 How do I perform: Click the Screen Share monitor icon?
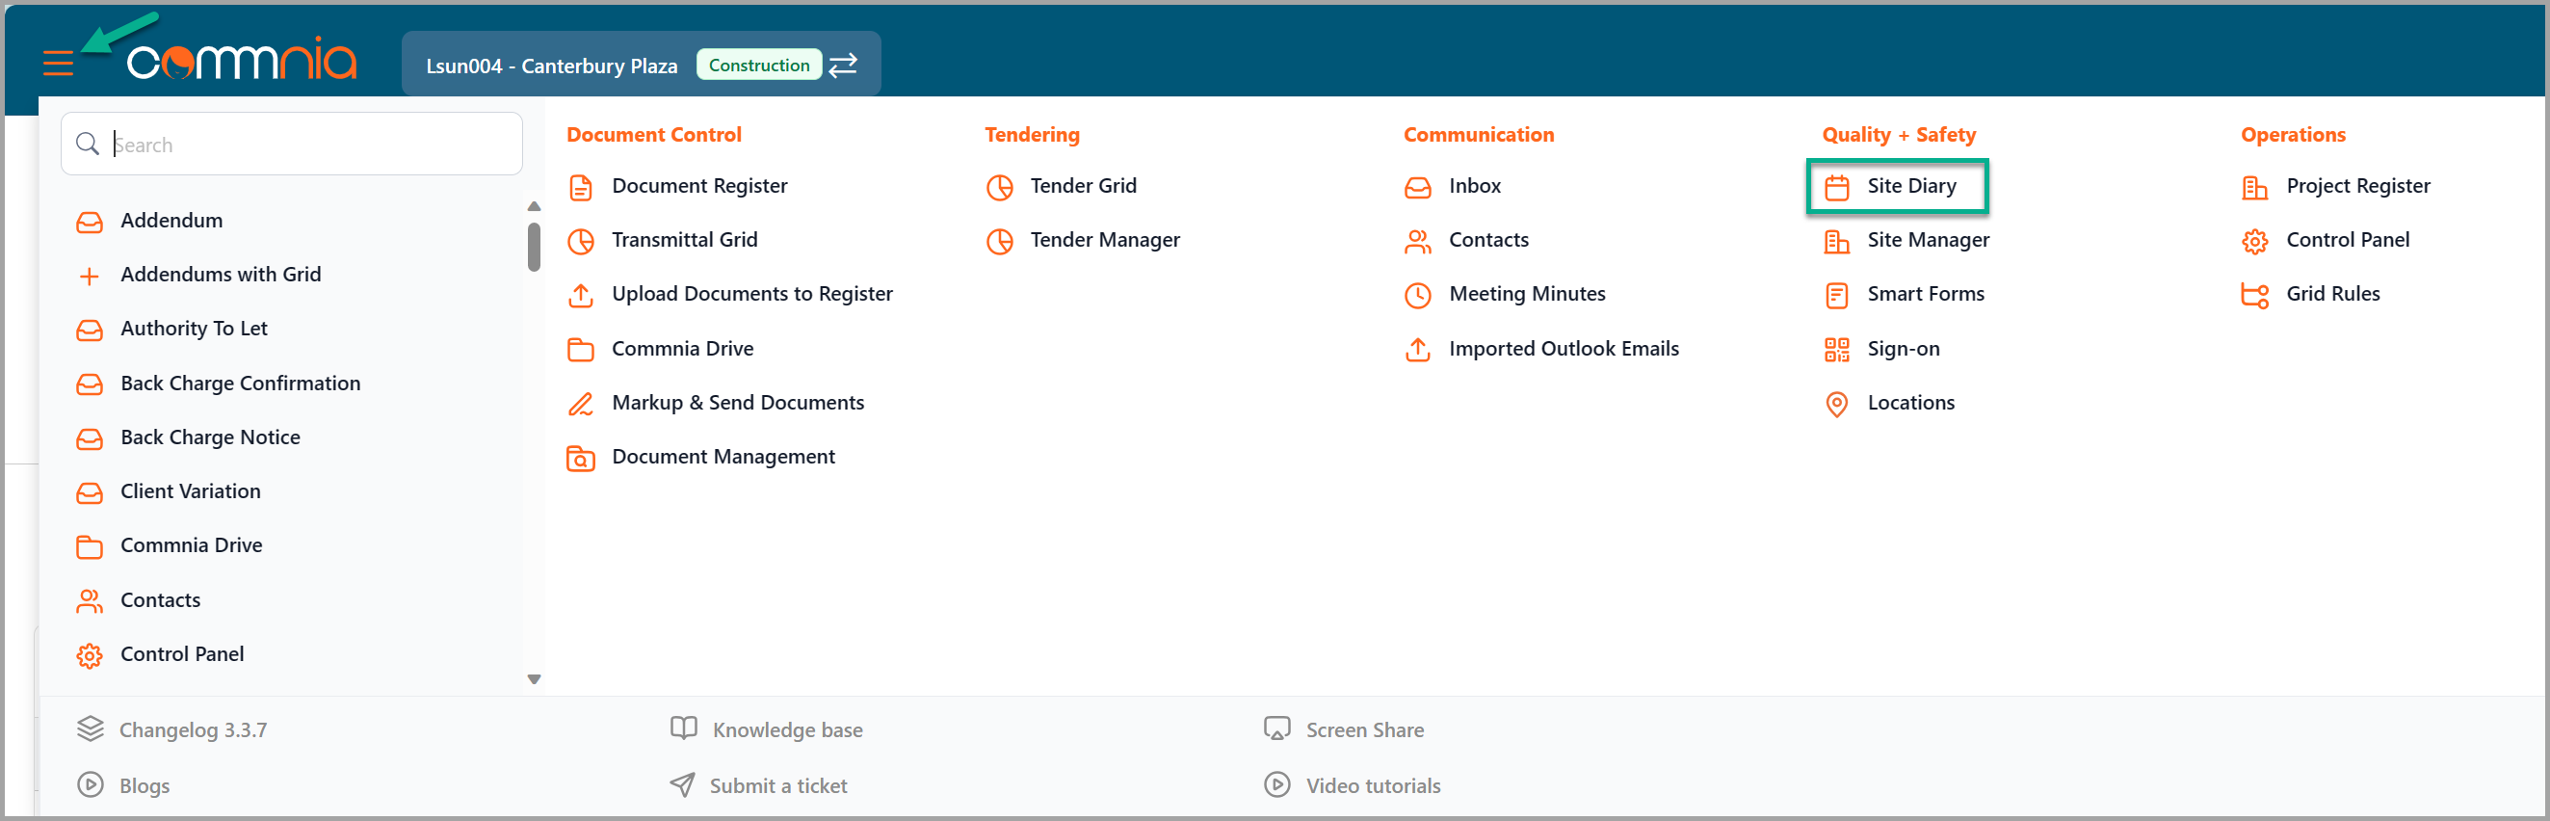point(1278,729)
